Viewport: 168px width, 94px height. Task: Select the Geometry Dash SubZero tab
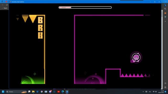tap(17, 2)
